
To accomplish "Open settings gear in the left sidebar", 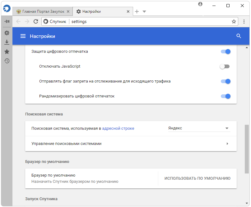I will click(x=7, y=33).
